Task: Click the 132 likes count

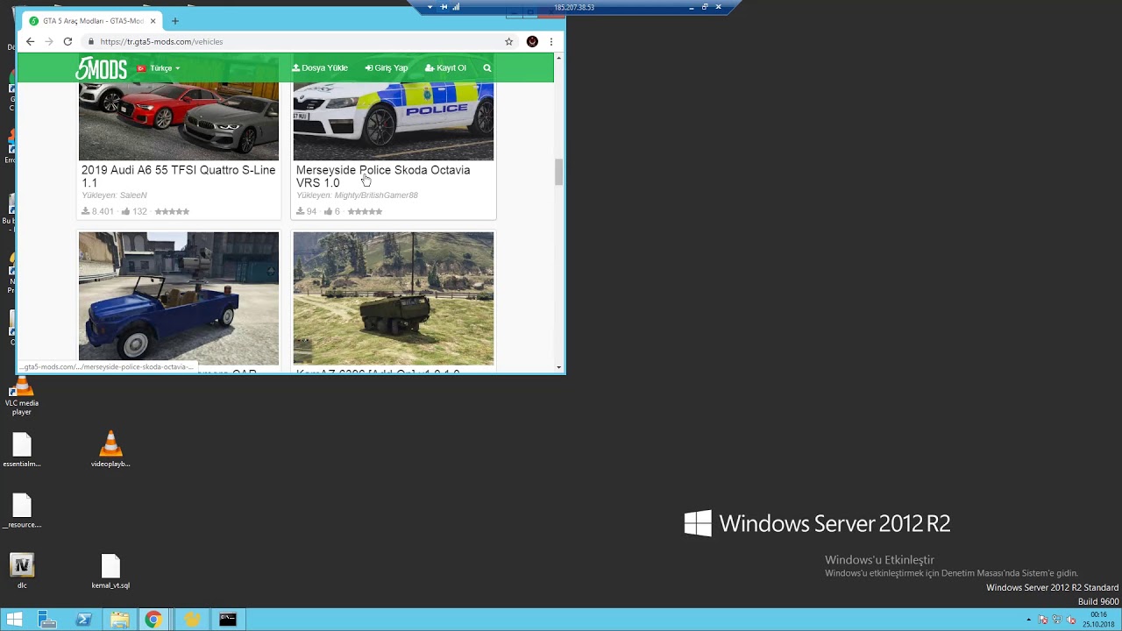Action: click(x=134, y=211)
